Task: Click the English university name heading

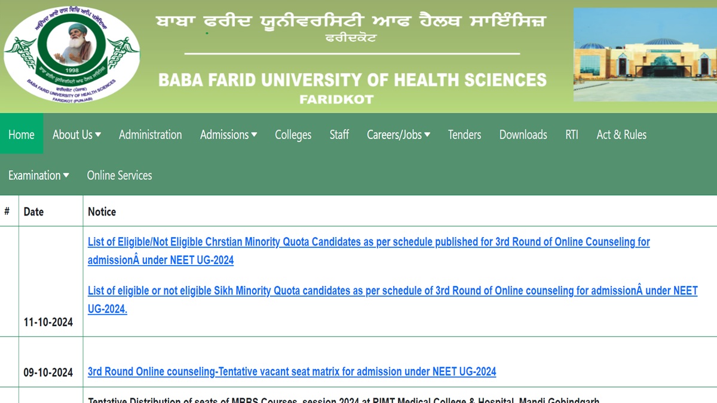Action: [353, 79]
